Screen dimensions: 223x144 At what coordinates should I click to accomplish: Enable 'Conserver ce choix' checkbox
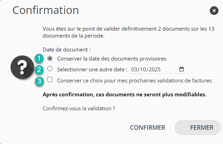(x=50, y=80)
